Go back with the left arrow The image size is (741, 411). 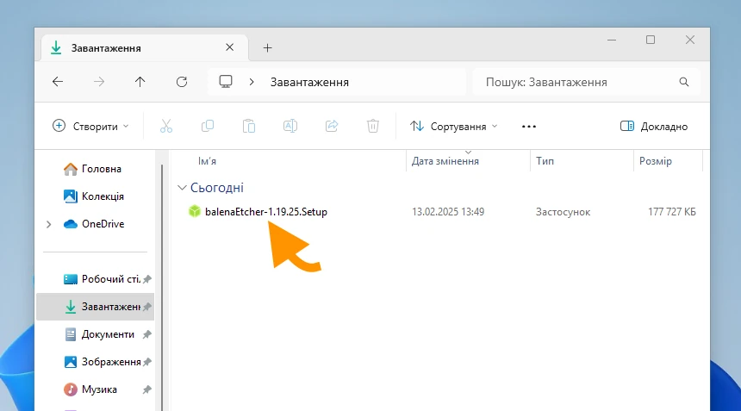click(x=58, y=82)
